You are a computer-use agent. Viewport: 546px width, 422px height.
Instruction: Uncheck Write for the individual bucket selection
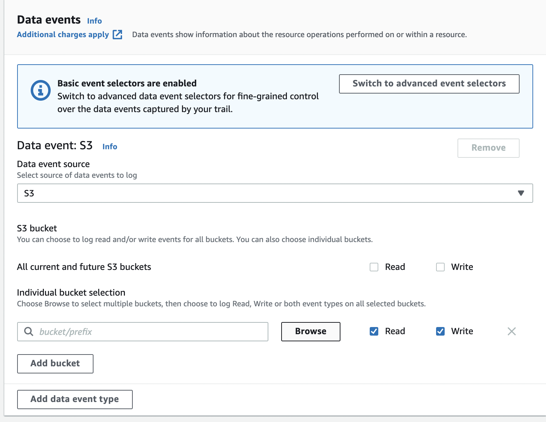click(440, 331)
